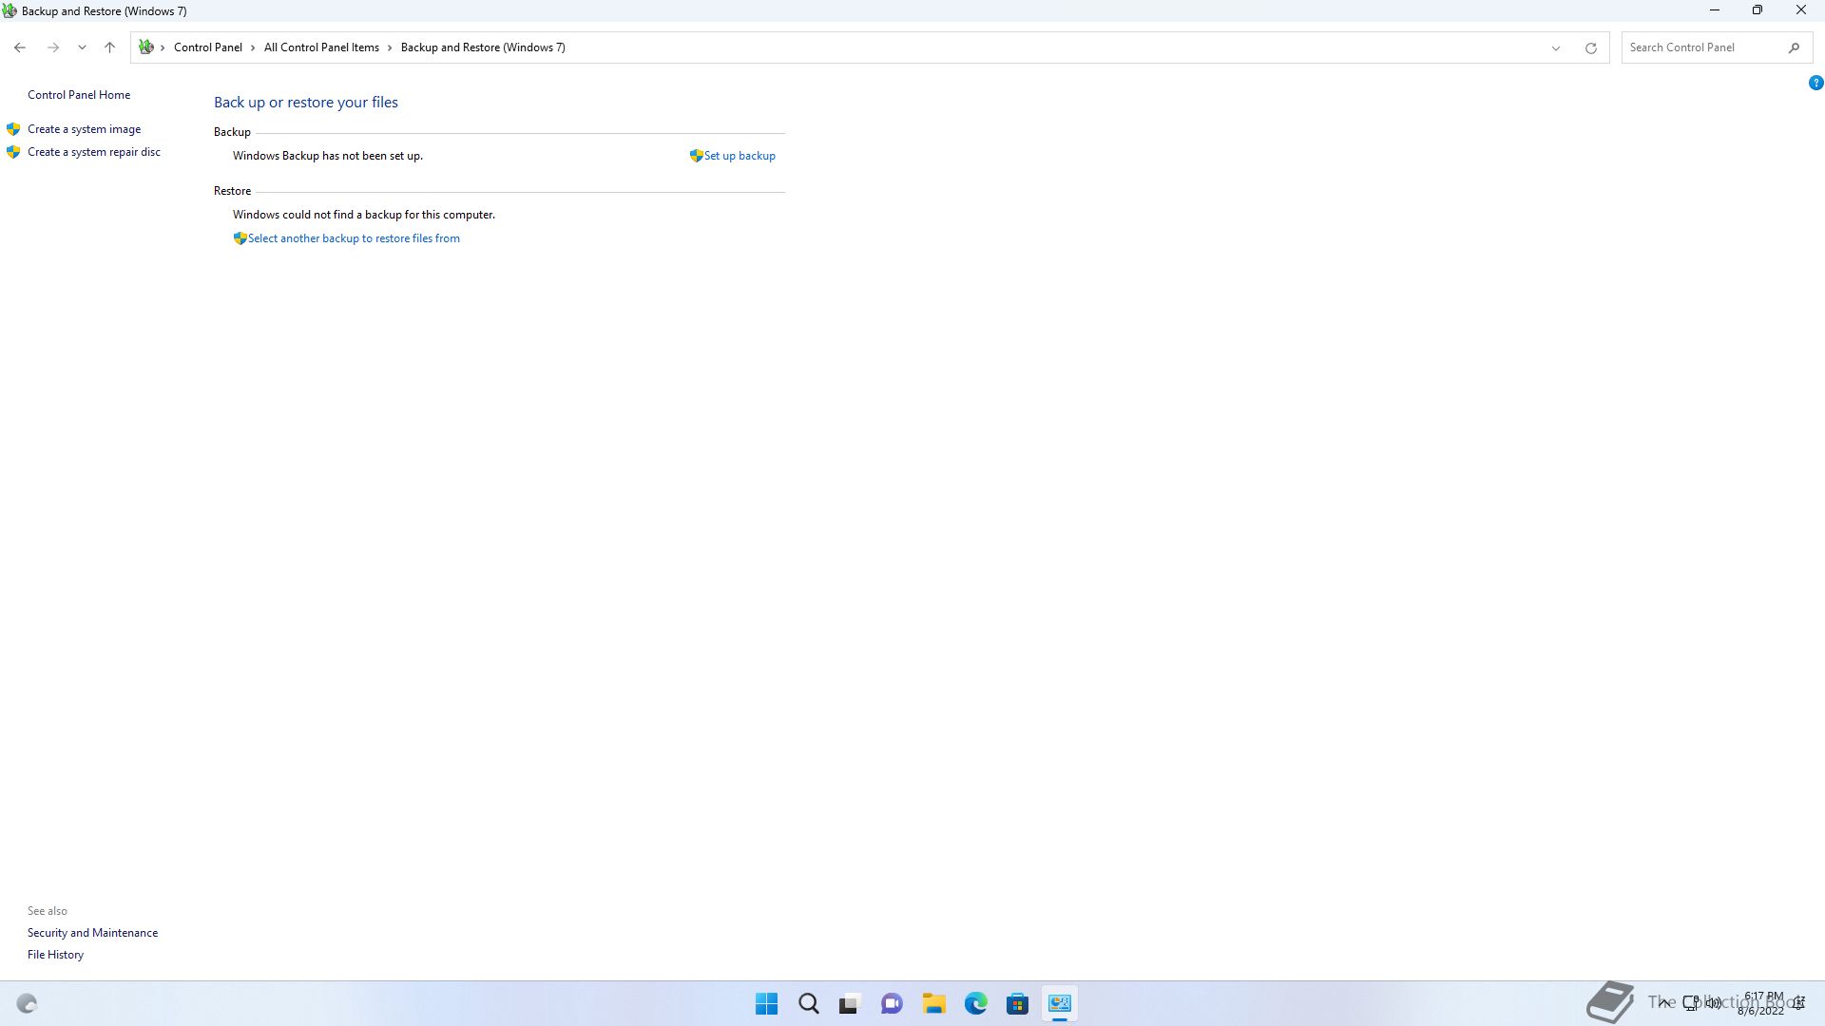Open the Windows Start menu
Screen dimensions: 1825x1026
pos(766,1003)
